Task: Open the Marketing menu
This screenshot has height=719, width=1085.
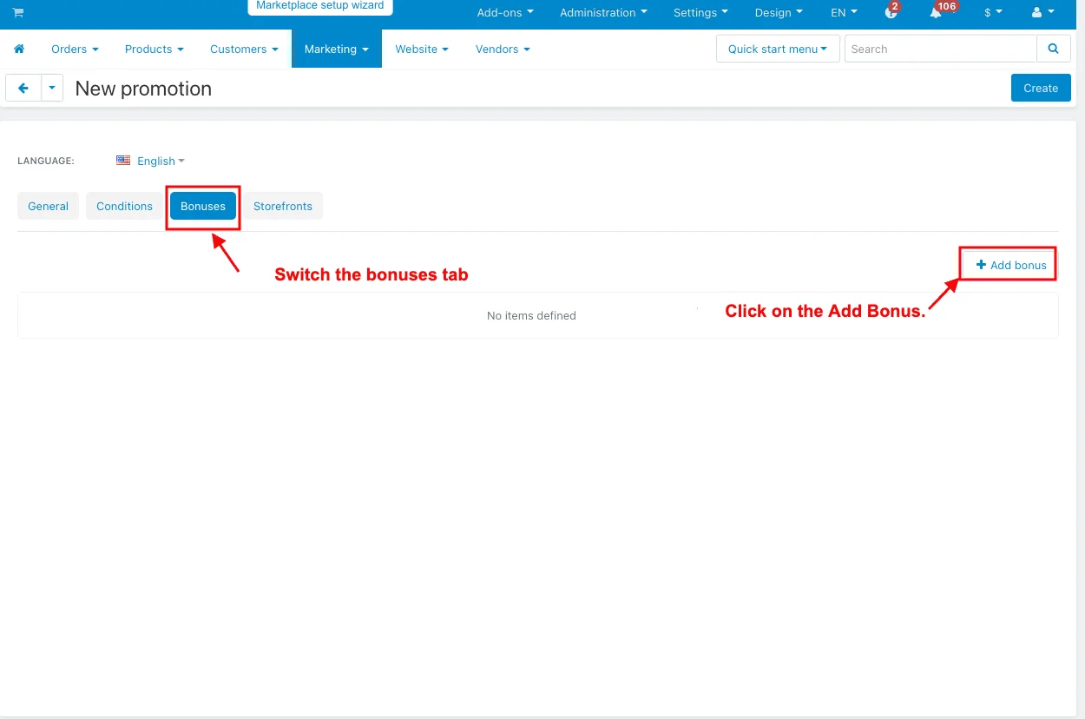Action: (x=336, y=49)
